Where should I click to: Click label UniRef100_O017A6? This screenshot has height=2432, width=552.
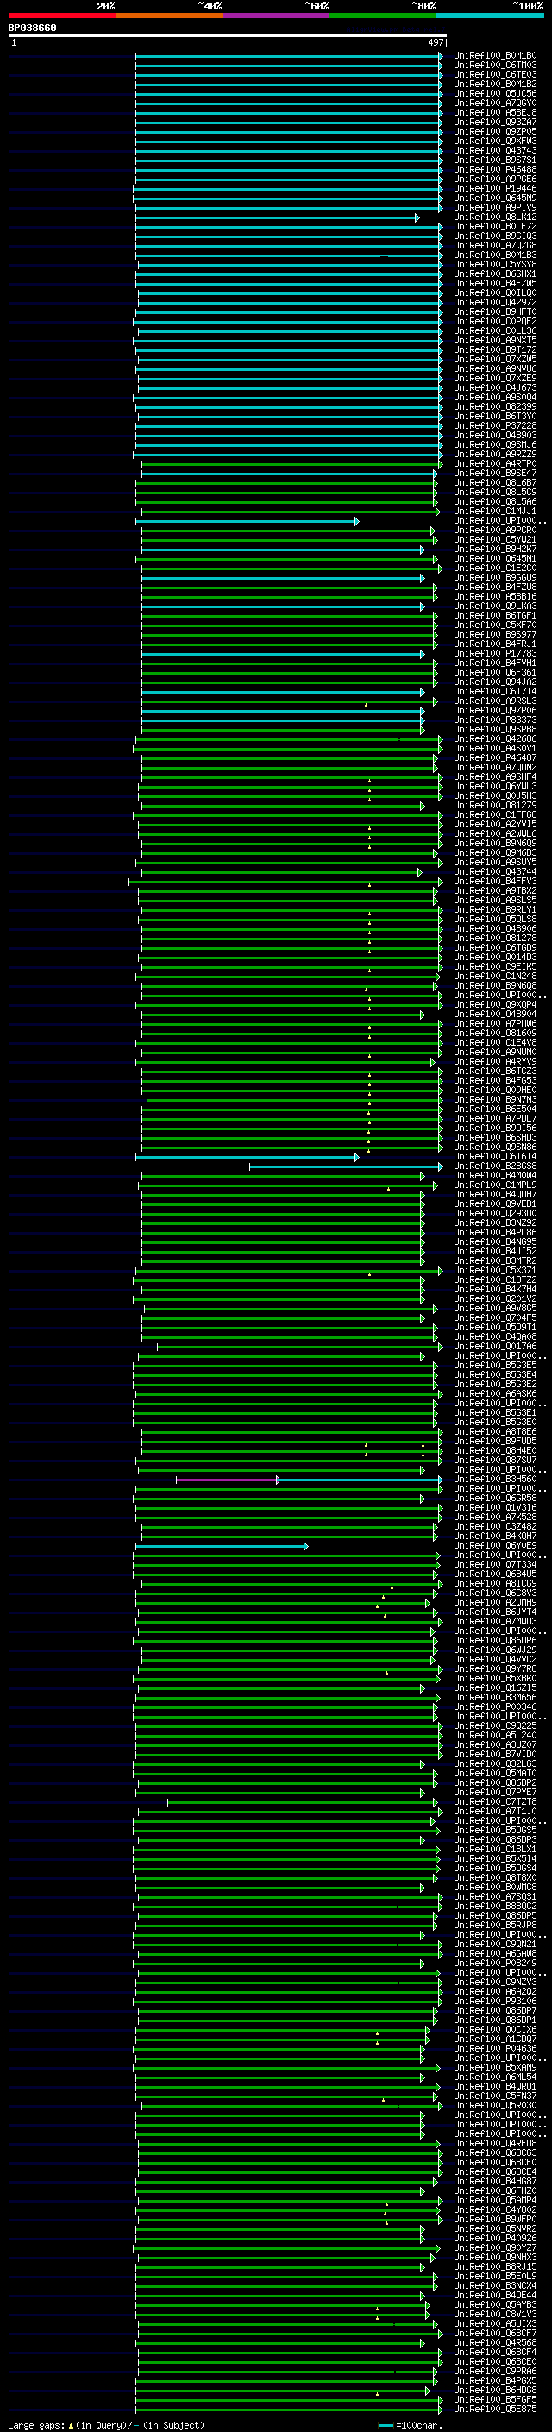(494, 1347)
